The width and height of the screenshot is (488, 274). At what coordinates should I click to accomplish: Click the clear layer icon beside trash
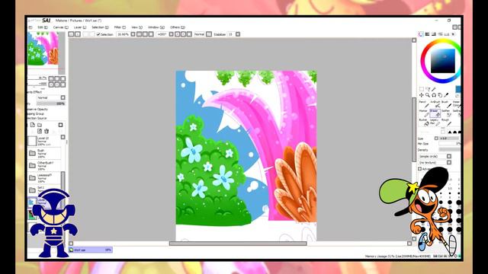pos(40,131)
